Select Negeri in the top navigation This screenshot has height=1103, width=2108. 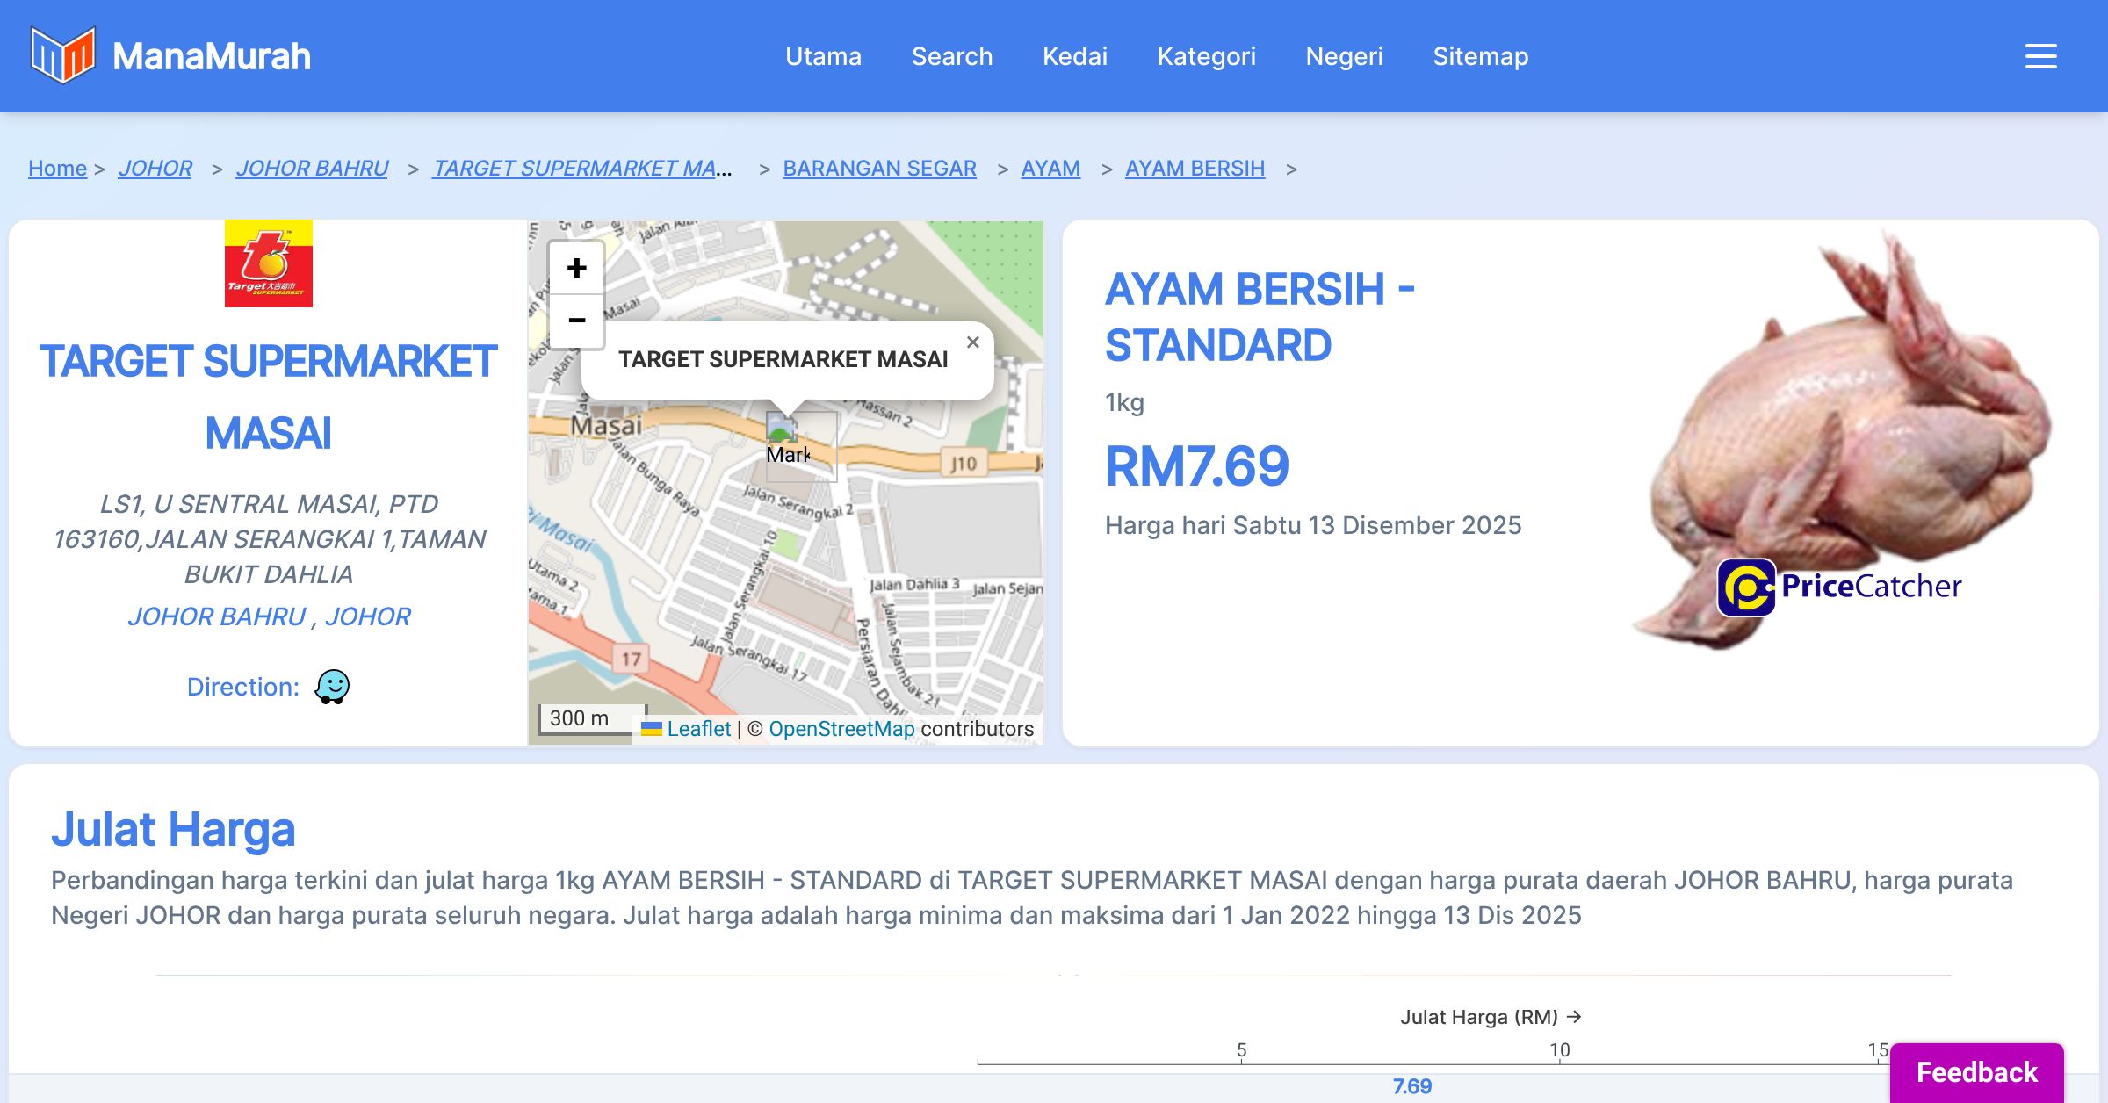click(1344, 56)
